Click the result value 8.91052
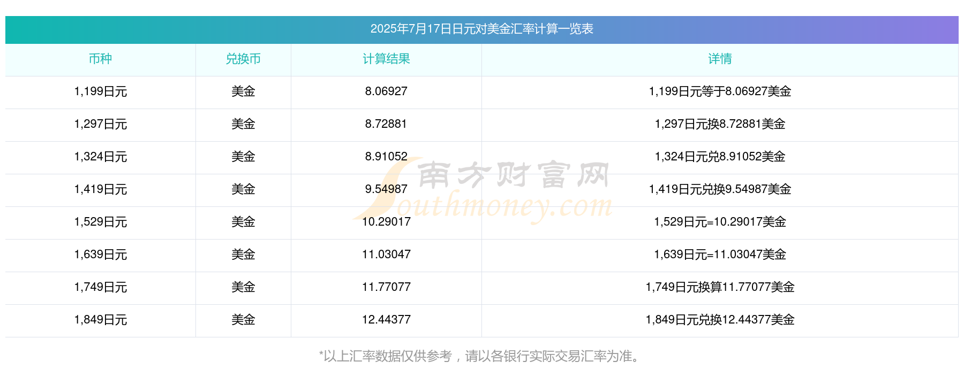 tap(386, 157)
